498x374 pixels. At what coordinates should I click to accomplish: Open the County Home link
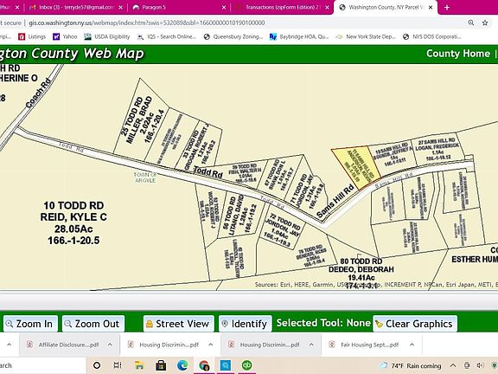click(458, 54)
